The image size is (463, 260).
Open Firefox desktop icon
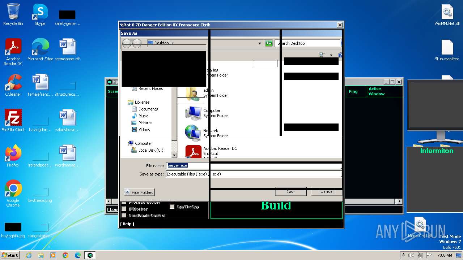pyautogui.click(x=13, y=156)
